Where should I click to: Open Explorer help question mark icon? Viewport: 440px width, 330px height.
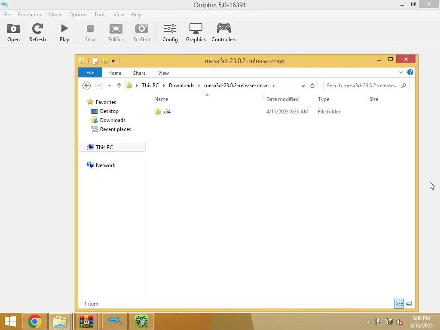tap(410, 72)
